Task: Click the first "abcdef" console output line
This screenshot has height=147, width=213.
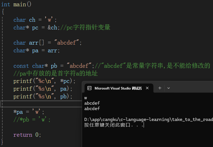Action: click(92, 103)
